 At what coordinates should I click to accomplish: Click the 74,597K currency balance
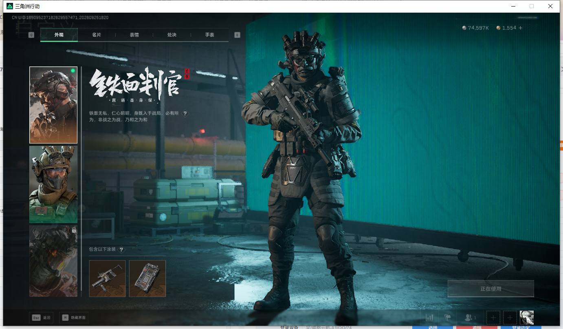pos(475,28)
